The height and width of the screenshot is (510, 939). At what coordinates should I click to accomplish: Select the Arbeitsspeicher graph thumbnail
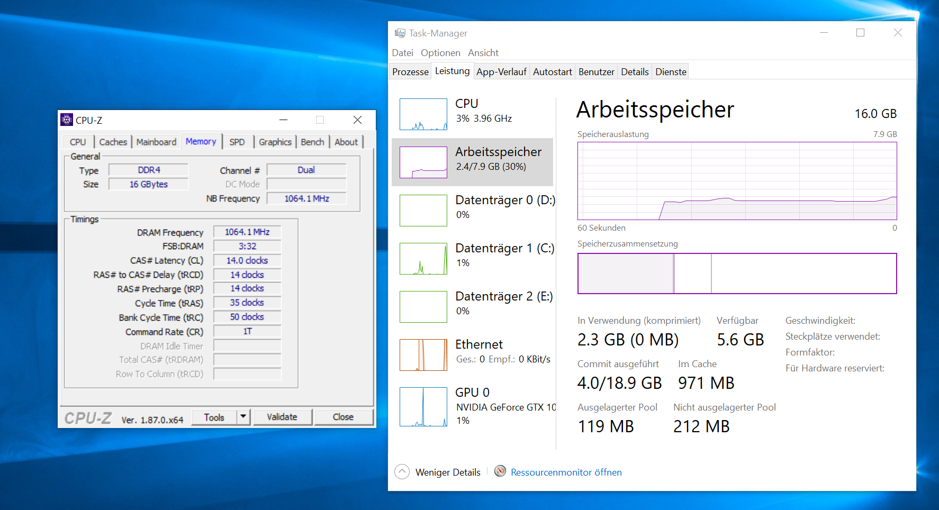(423, 162)
